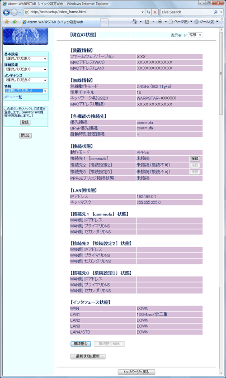The width and height of the screenshot is (226, 378).
Task: Click the Refresh page icon
Action: [149, 12]
